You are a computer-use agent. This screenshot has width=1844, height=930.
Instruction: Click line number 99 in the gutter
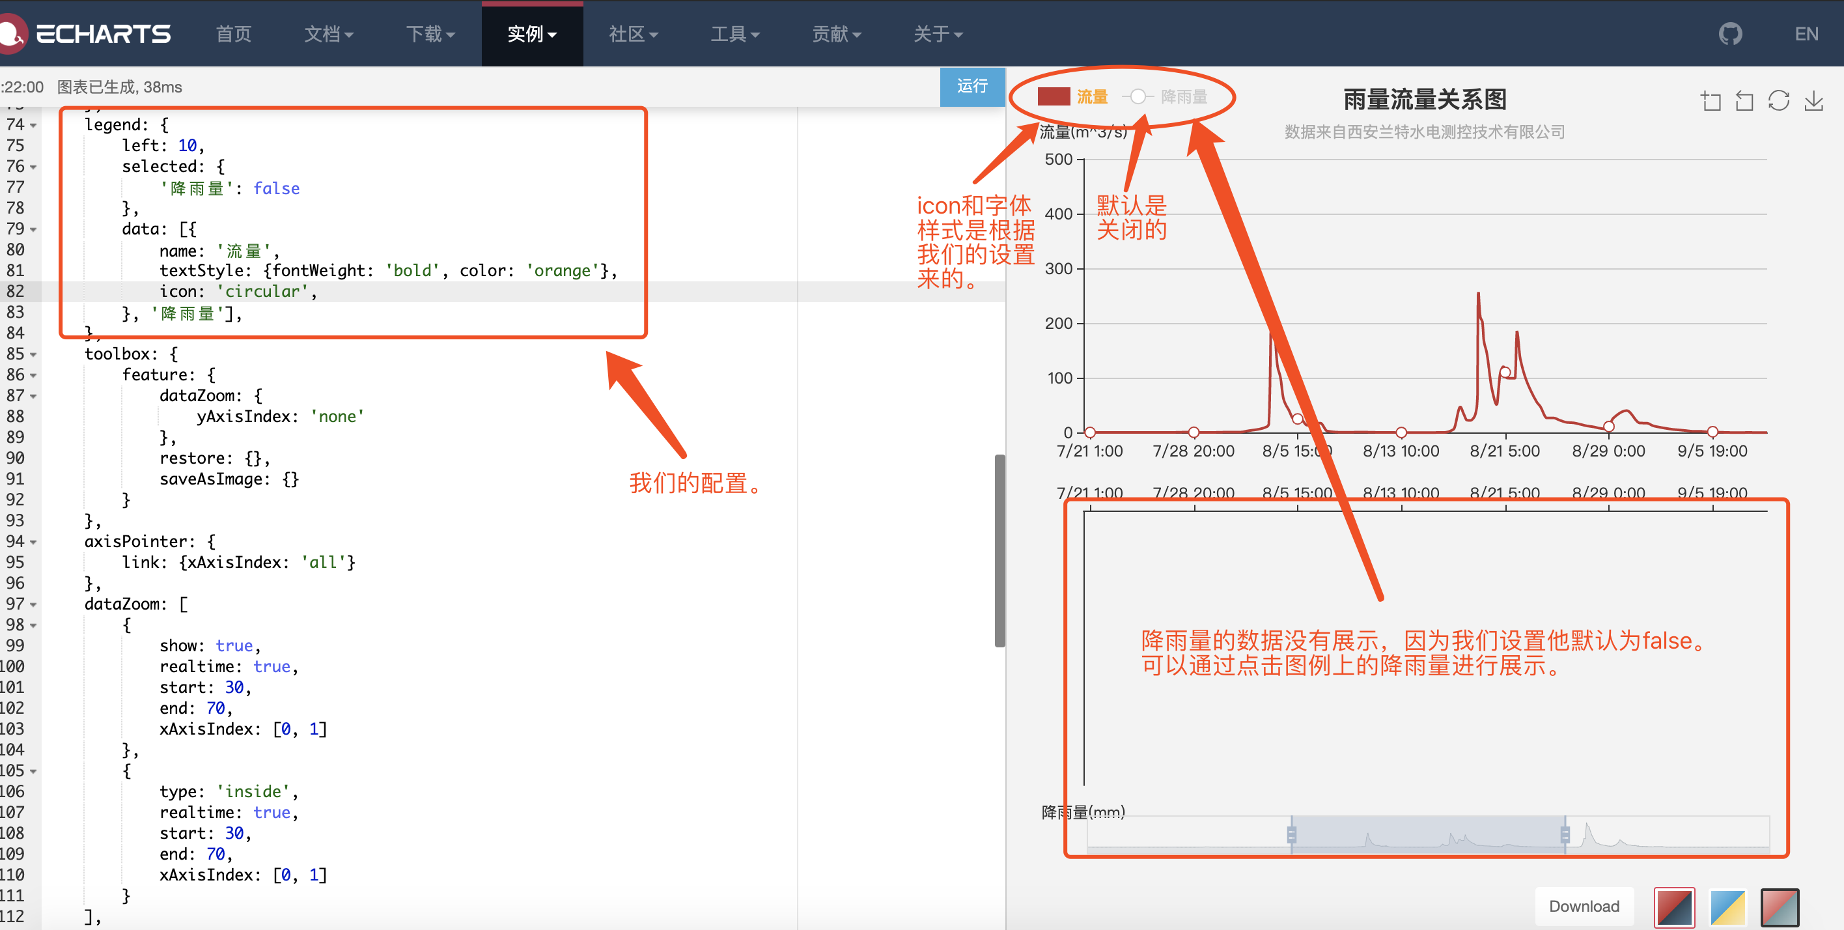[15, 646]
